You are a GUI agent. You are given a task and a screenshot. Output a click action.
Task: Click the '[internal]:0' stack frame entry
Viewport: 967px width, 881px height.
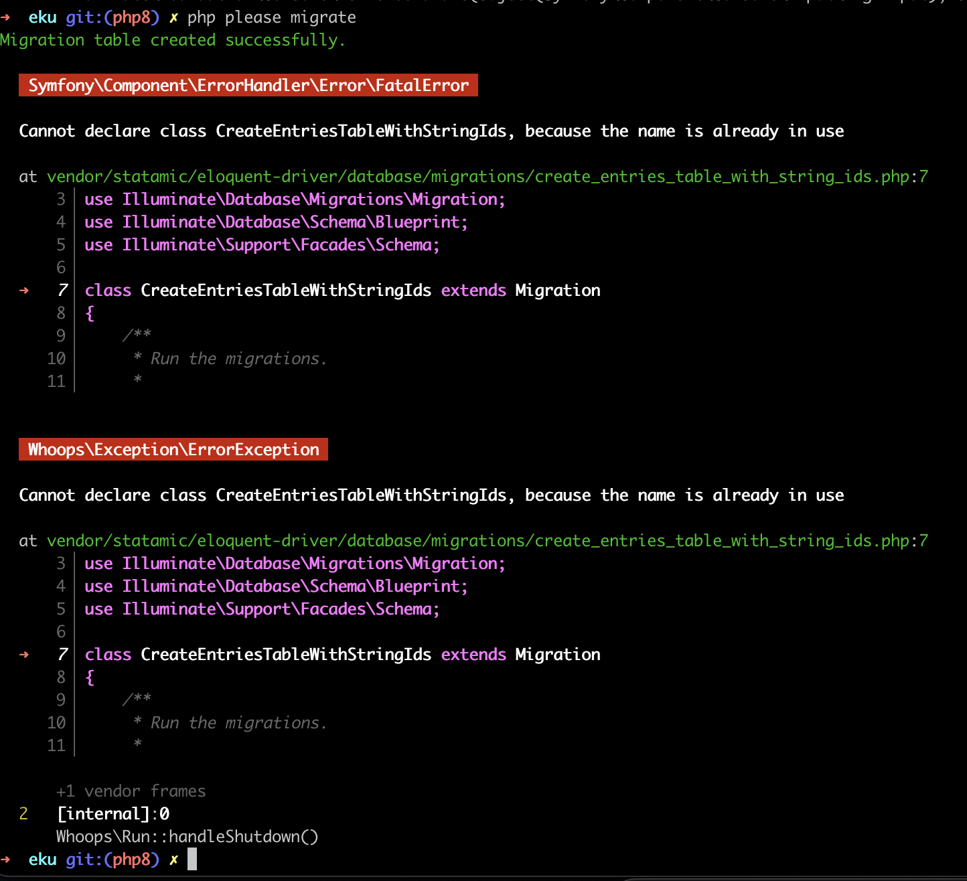point(113,814)
